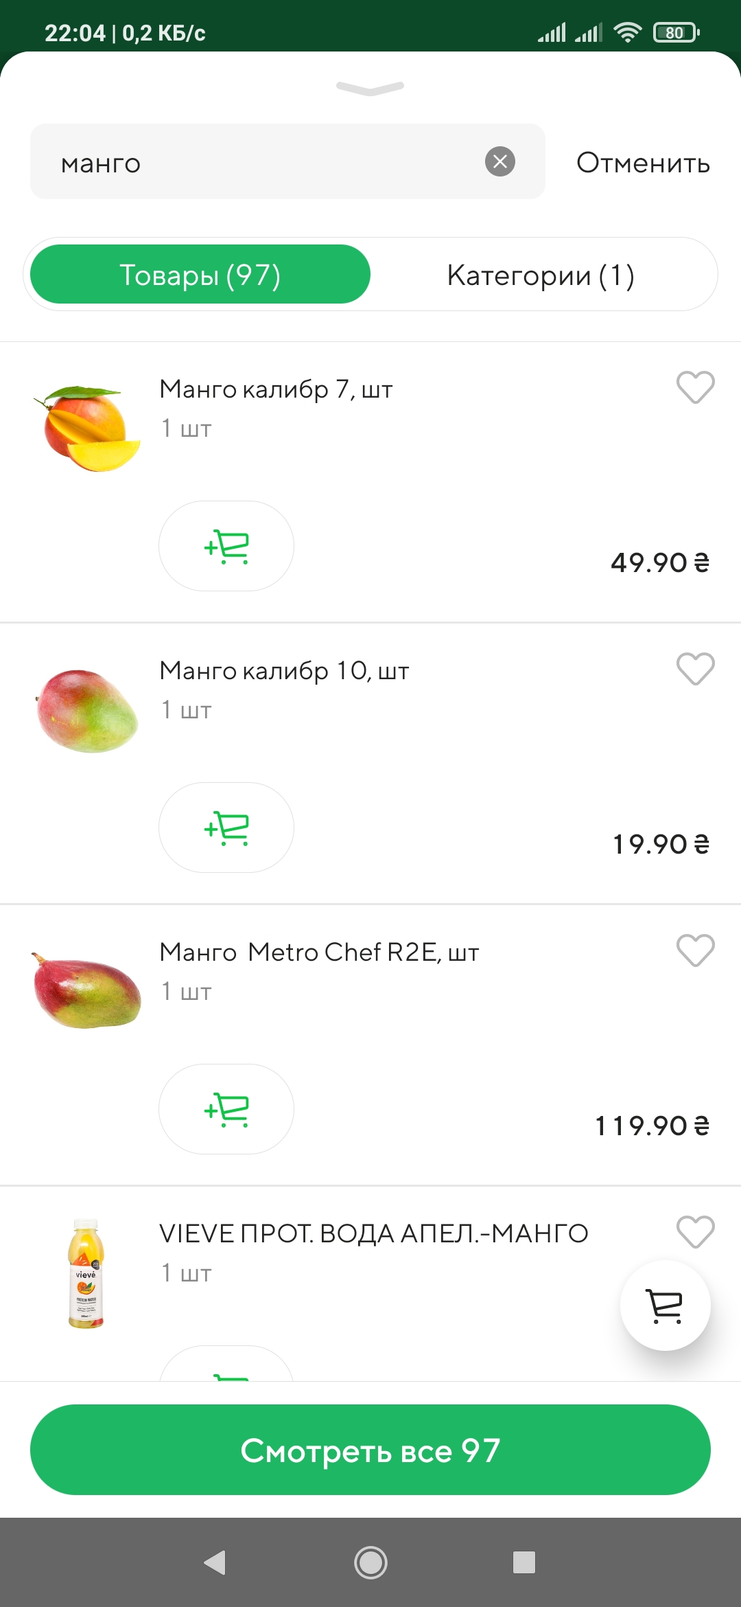
Task: Toggle favorite on VIEVE protein water
Action: point(695,1232)
